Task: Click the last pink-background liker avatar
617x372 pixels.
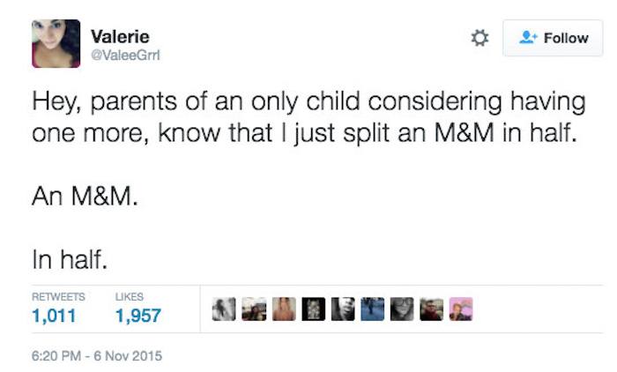Action: pyautogui.click(x=461, y=309)
